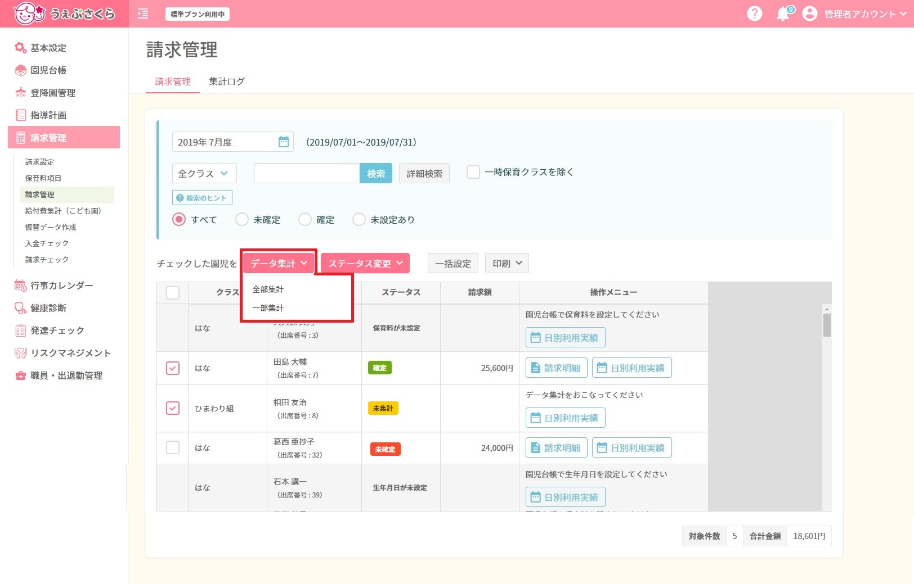
Task: Click the search keyword input field
Action: pos(307,173)
